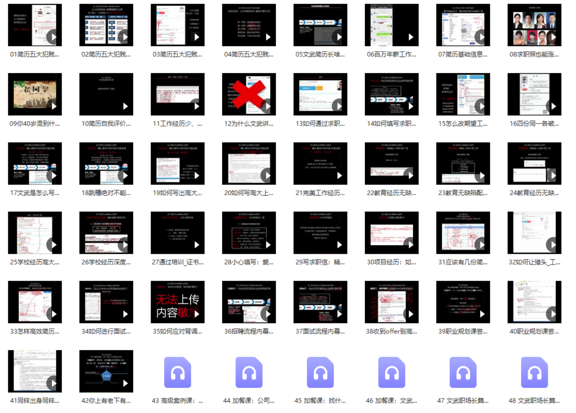Open video thumbnail 32如何让猎头_工
The height and width of the screenshot is (413, 576).
[534, 233]
